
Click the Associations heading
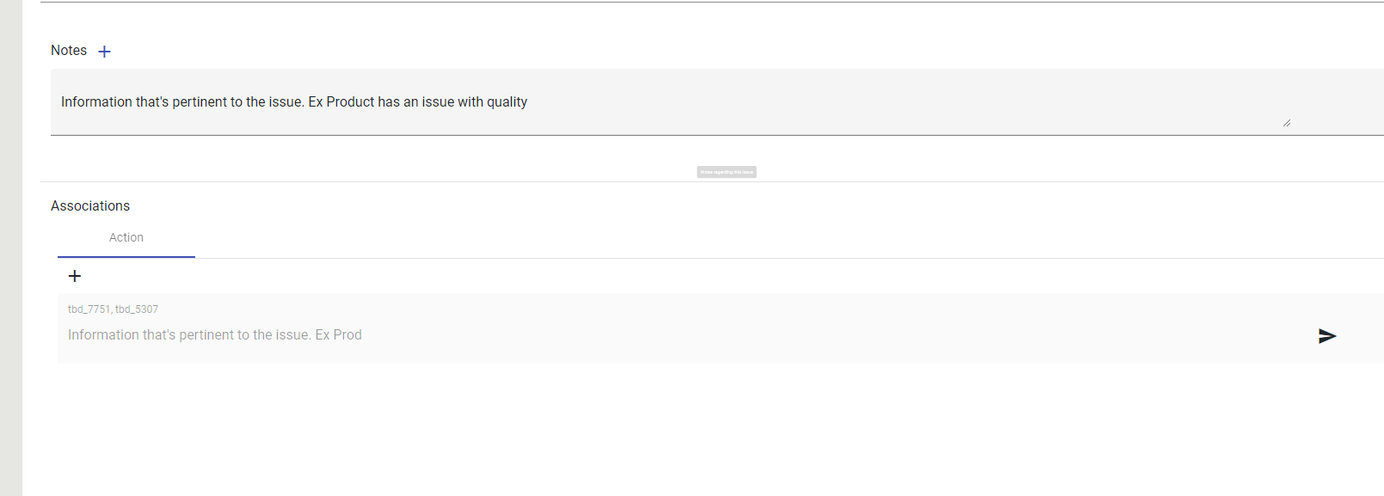coord(90,206)
